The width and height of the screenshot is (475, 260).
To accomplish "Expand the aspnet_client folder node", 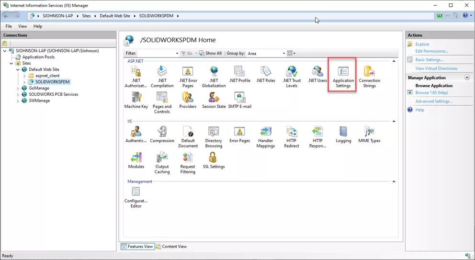I will click(x=24, y=76).
